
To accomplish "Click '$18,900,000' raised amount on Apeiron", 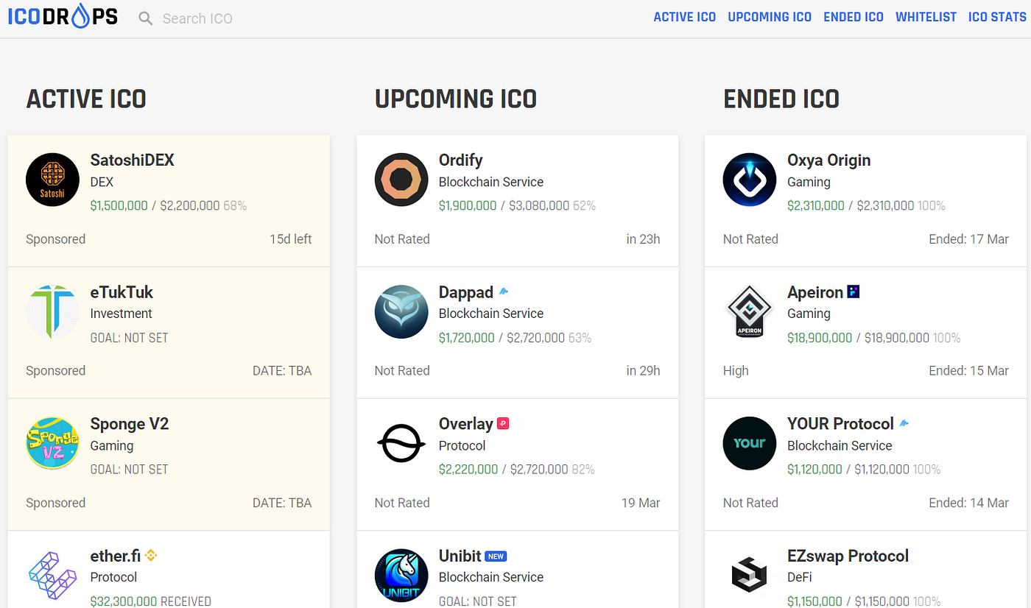I will coord(820,338).
